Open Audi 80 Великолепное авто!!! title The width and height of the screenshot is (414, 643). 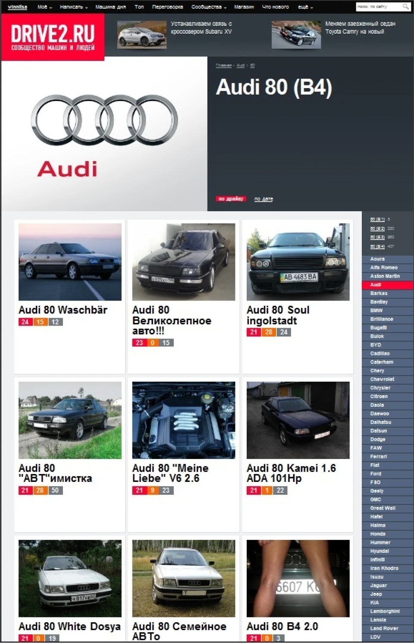coord(172,320)
